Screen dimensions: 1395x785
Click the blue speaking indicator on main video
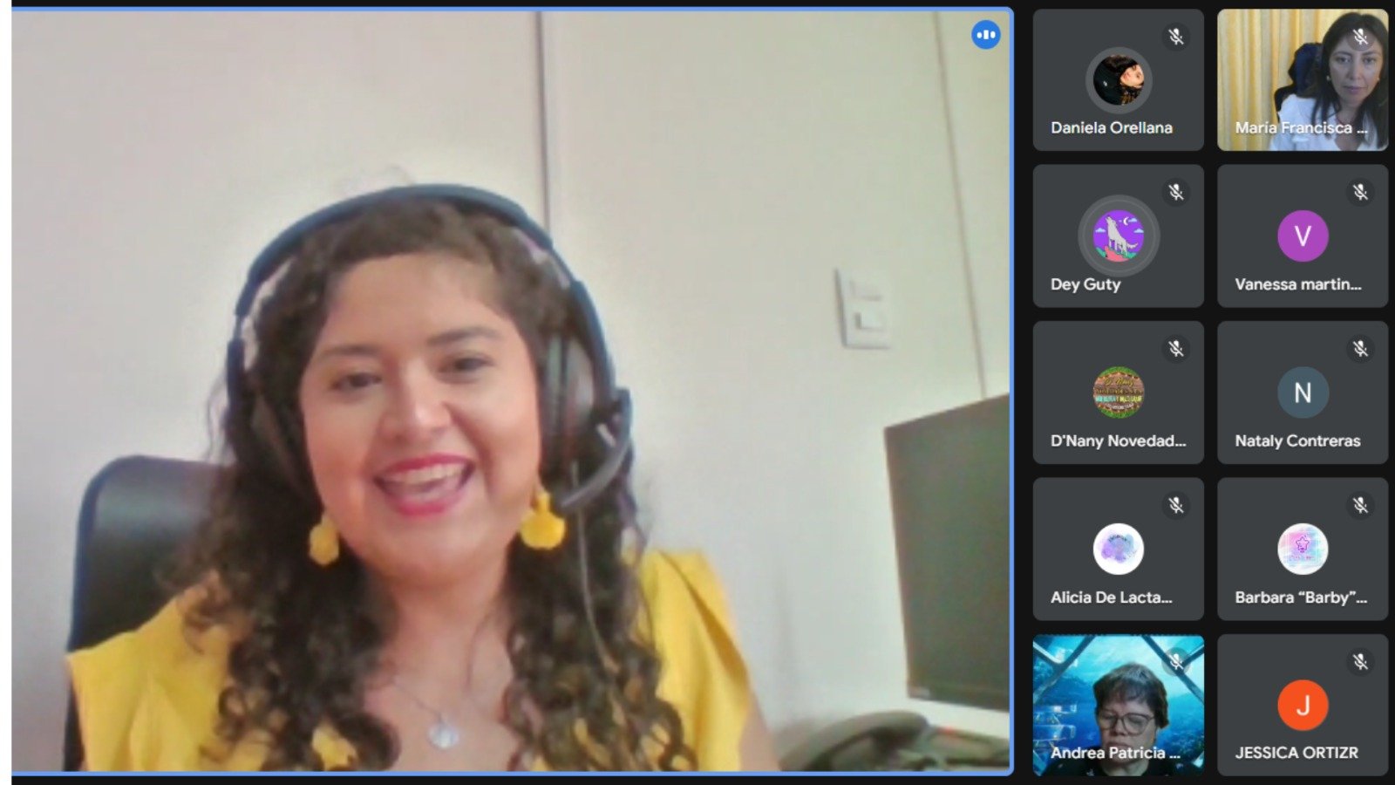(x=986, y=35)
